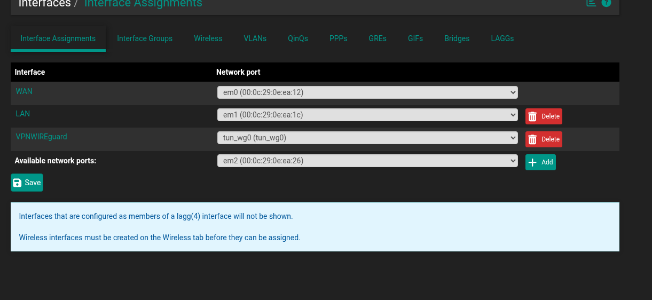Expand the WAN network port dropdown

click(x=367, y=92)
